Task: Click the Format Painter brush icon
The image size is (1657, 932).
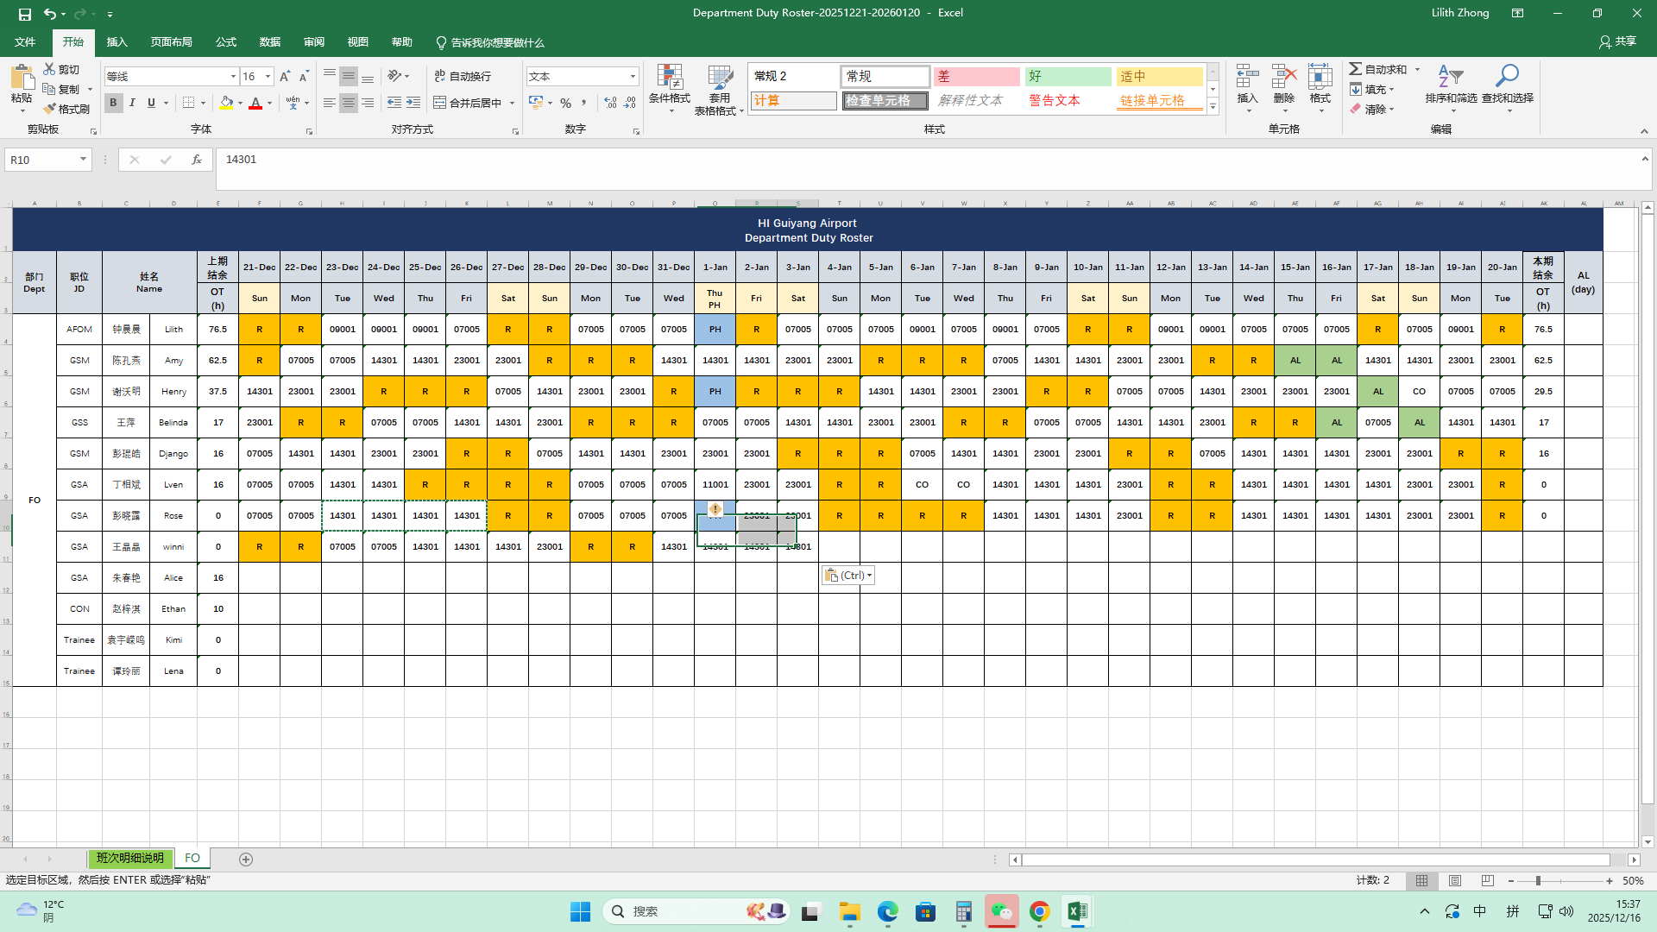Action: (x=51, y=109)
